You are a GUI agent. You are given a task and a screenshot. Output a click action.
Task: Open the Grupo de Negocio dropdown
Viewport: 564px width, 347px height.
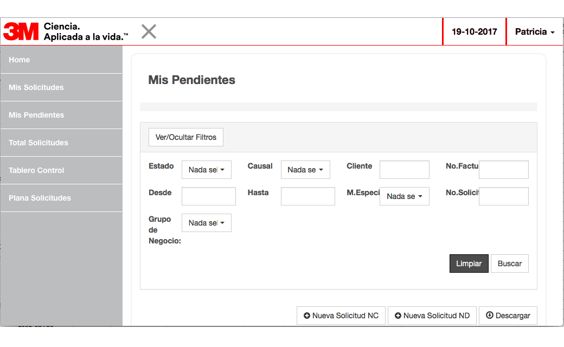(206, 223)
